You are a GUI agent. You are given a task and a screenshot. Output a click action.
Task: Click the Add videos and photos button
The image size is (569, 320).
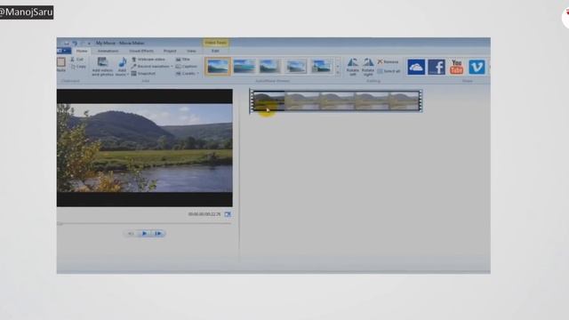click(102, 67)
